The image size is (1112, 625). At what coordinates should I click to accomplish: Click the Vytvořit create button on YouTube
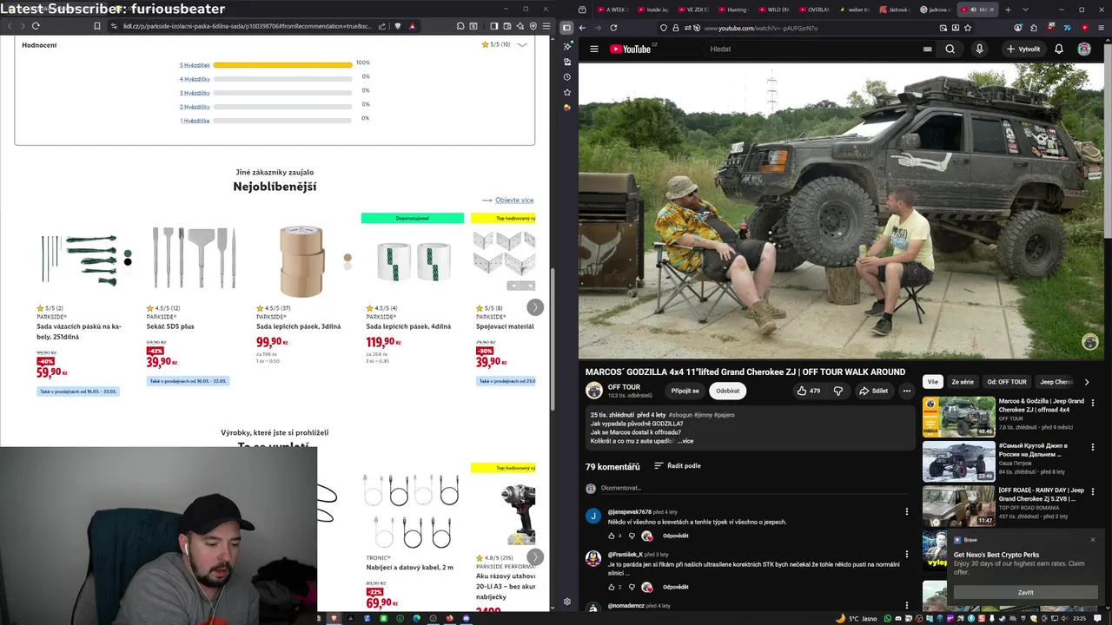[1023, 49]
